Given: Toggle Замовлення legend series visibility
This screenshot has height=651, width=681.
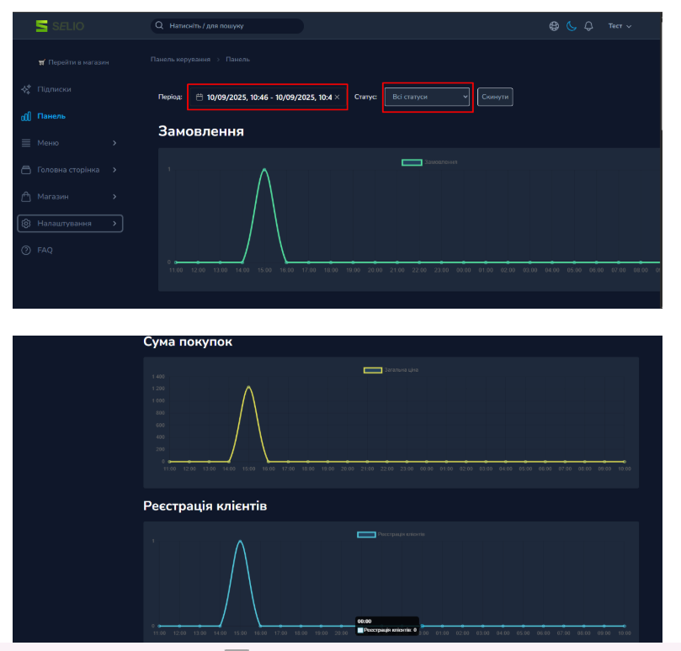Looking at the screenshot, I should [412, 161].
